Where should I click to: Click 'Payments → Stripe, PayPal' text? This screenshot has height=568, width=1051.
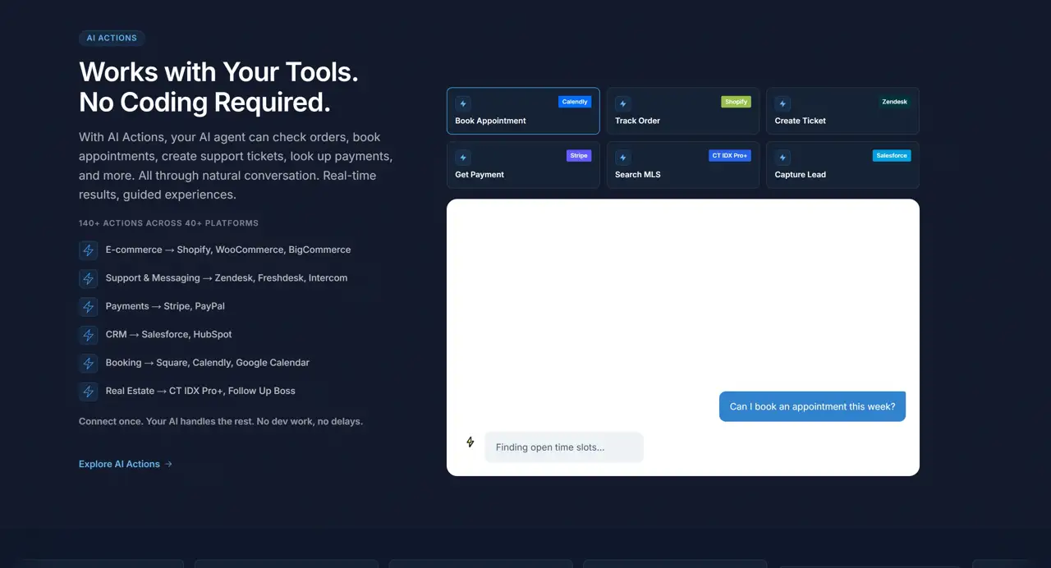coord(165,306)
